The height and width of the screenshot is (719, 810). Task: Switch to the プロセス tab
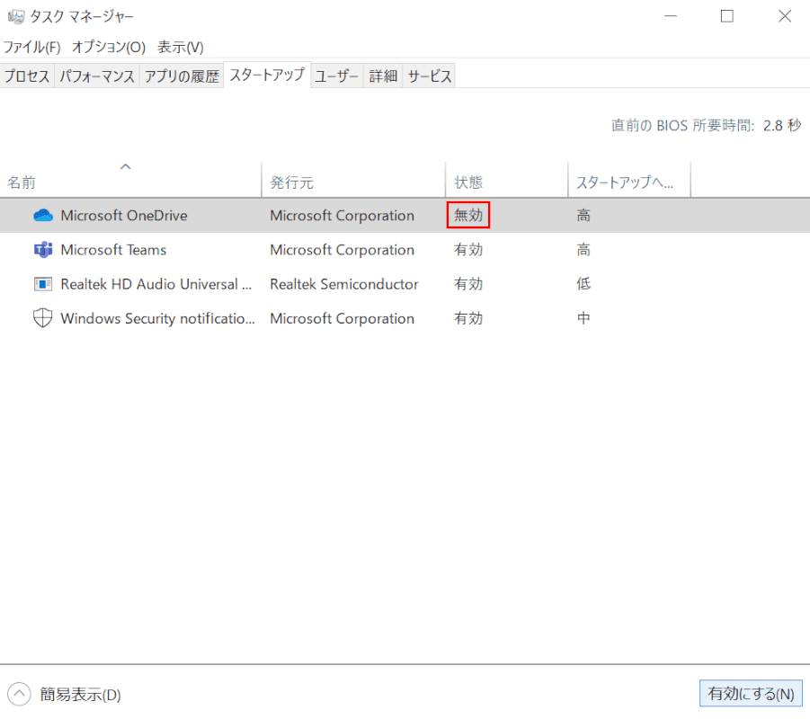point(27,75)
